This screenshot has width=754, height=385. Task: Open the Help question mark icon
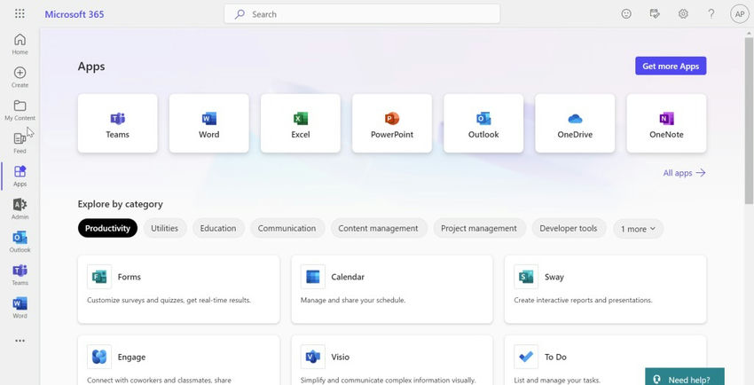(711, 14)
